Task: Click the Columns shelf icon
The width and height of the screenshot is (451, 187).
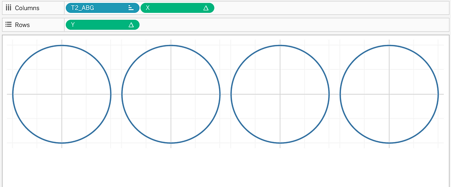Action: [x=8, y=8]
